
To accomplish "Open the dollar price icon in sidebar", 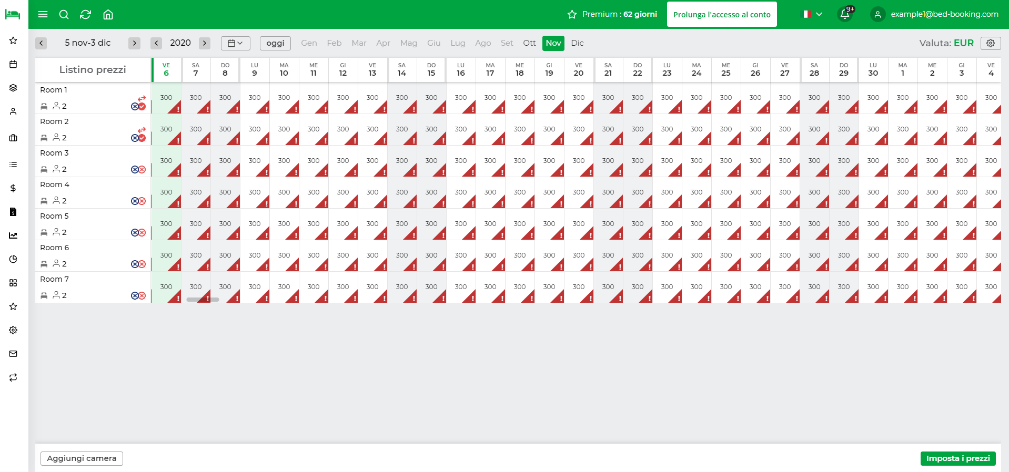I will point(14,188).
